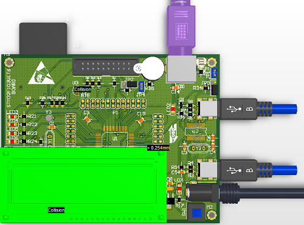Select the P1 pin header row
The image size is (304, 225).
(113, 103)
